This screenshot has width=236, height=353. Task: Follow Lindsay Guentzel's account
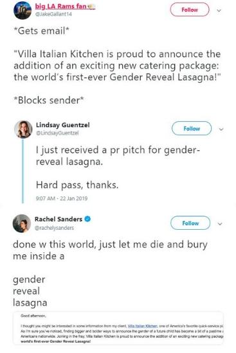tap(192, 128)
